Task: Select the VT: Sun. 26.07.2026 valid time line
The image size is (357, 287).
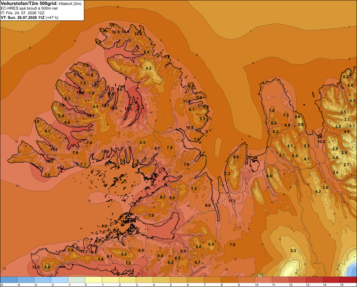Action: [29, 17]
